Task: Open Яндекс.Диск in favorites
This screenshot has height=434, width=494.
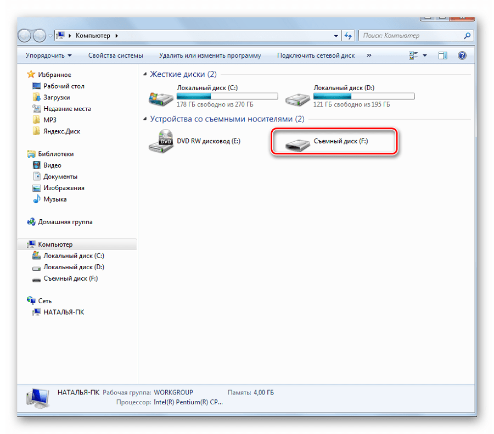Action: click(61, 131)
